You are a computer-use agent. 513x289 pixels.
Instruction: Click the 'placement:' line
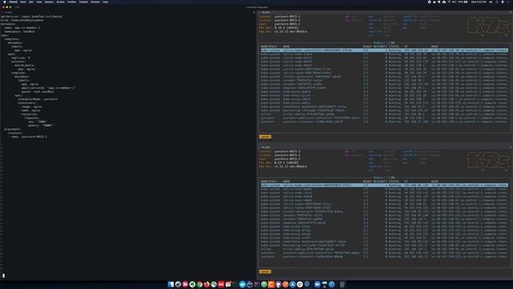pyautogui.click(x=12, y=129)
